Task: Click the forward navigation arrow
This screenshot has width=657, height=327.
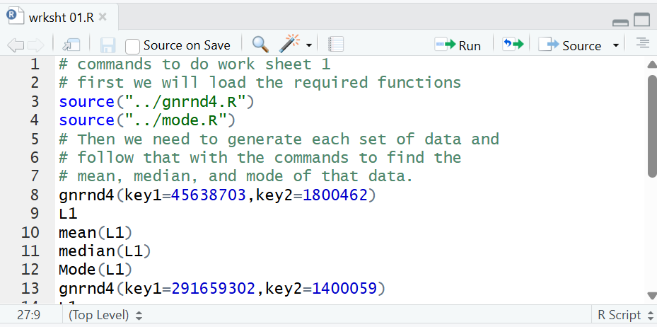Action: click(35, 45)
